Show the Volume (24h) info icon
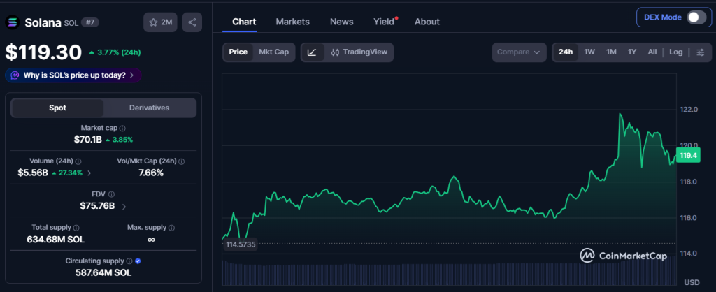The image size is (716, 292). click(78, 161)
